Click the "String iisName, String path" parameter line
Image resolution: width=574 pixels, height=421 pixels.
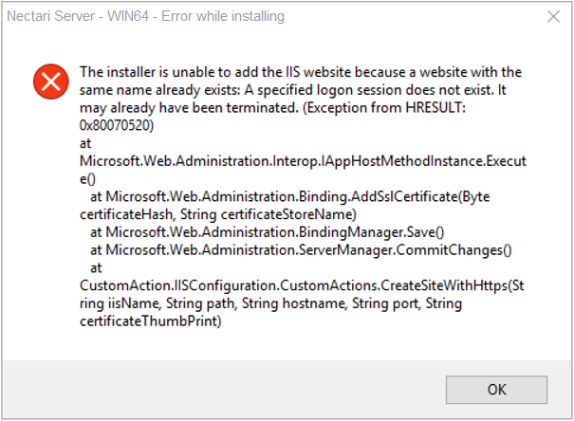click(270, 304)
